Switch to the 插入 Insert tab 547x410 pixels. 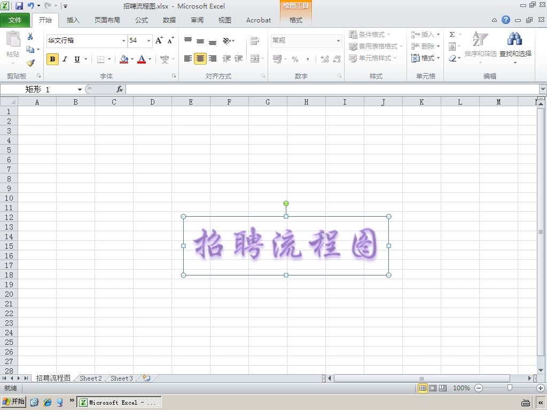pos(73,20)
